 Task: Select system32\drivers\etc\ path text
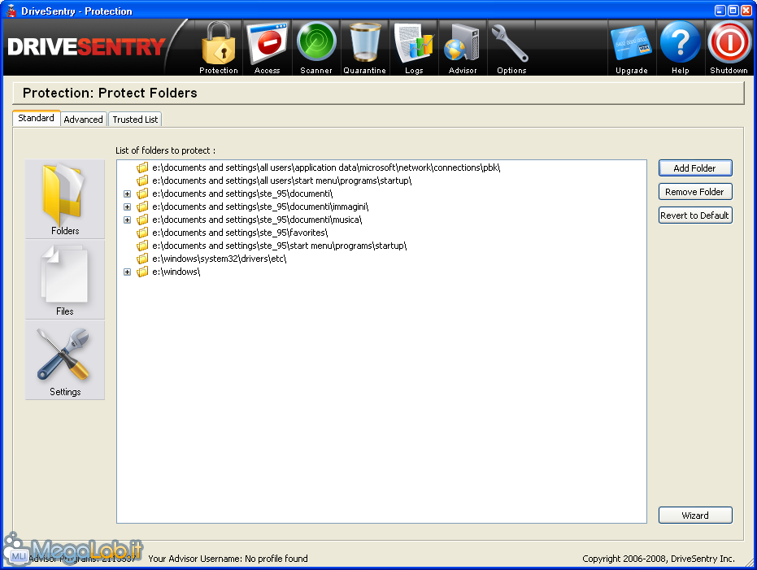click(220, 259)
